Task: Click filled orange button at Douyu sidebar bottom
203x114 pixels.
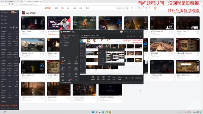Action: click(14, 105)
